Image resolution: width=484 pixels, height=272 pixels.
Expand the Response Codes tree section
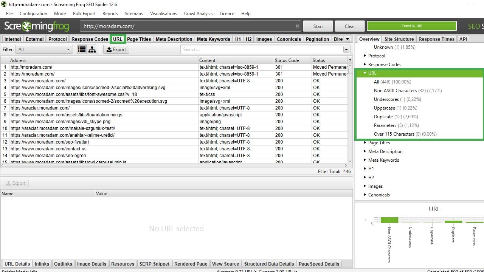(365, 64)
